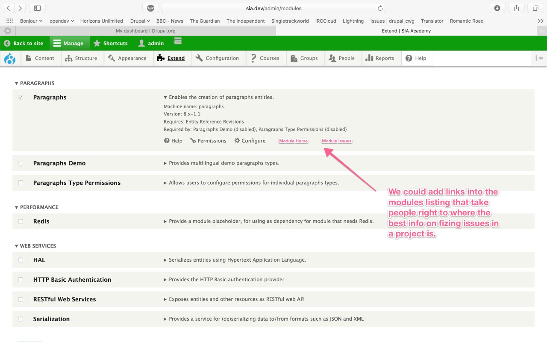Enable RESTful Web Services checkbox
The image size is (547, 342).
pyautogui.click(x=21, y=299)
